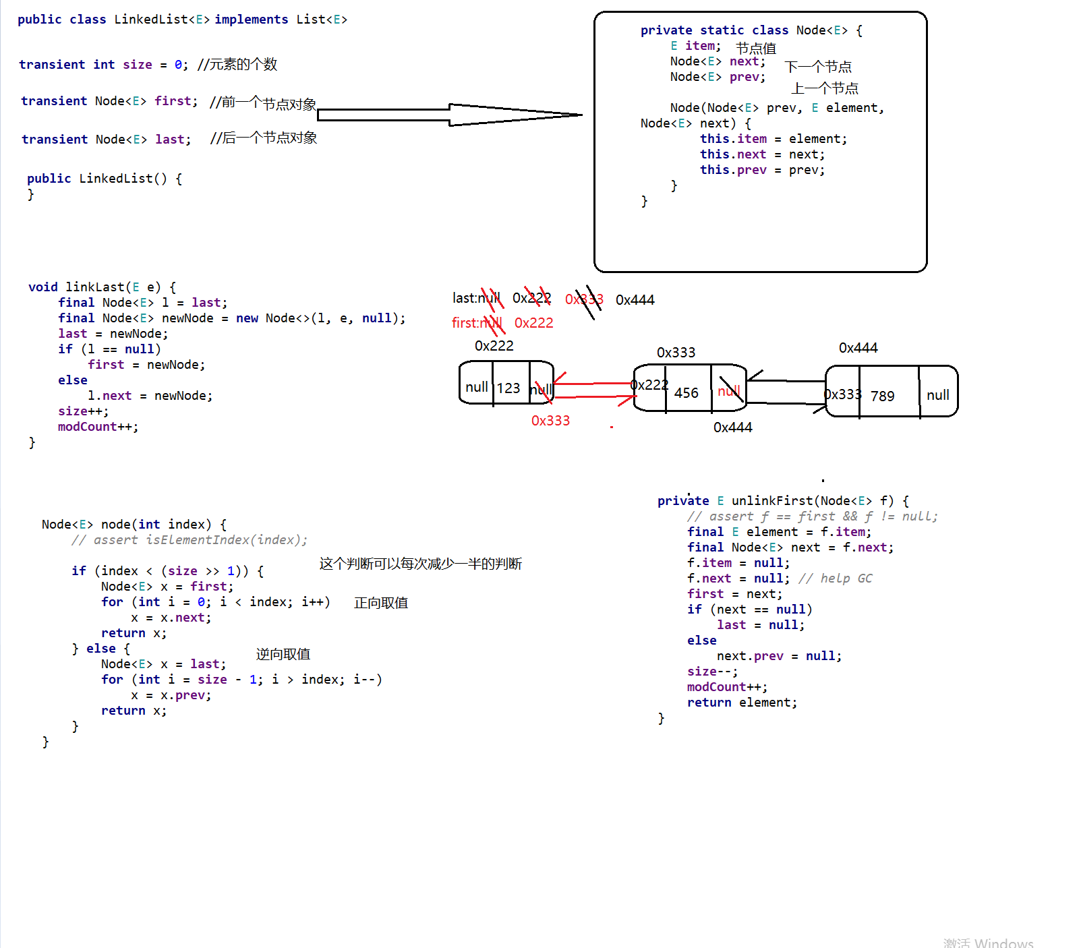Click the red first:null crossed-out text
This screenshot has height=948, width=1079.
[x=477, y=323]
